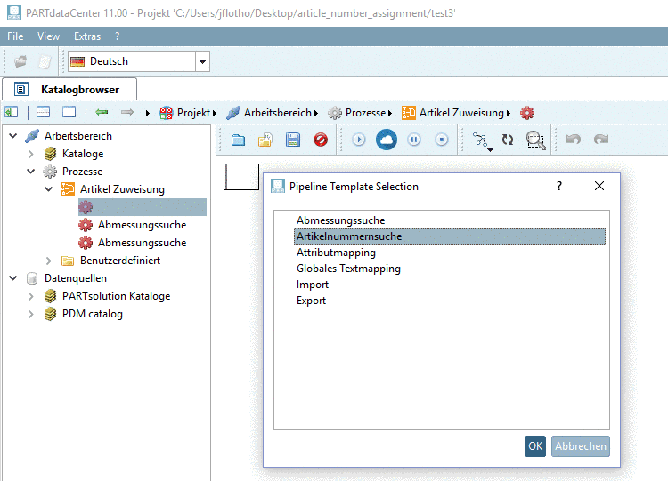The width and height of the screenshot is (668, 481).
Task: Toggle the tree sidebar panel icon
Action: (x=12, y=112)
